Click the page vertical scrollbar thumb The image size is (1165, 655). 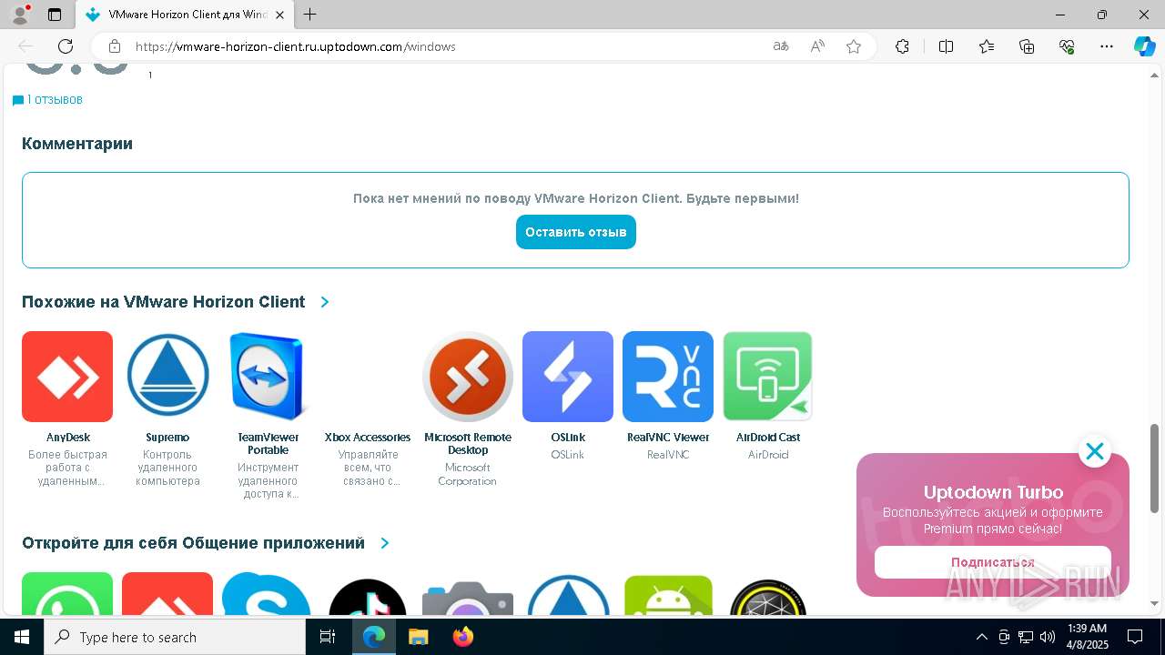1155,468
